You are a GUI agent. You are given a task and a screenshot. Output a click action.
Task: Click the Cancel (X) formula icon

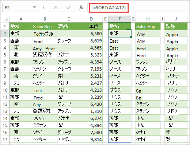56,8
